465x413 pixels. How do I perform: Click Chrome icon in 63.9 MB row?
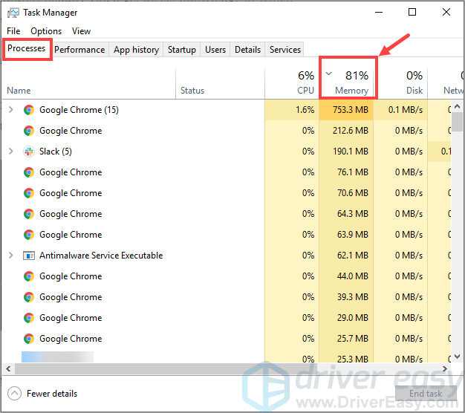click(x=29, y=235)
